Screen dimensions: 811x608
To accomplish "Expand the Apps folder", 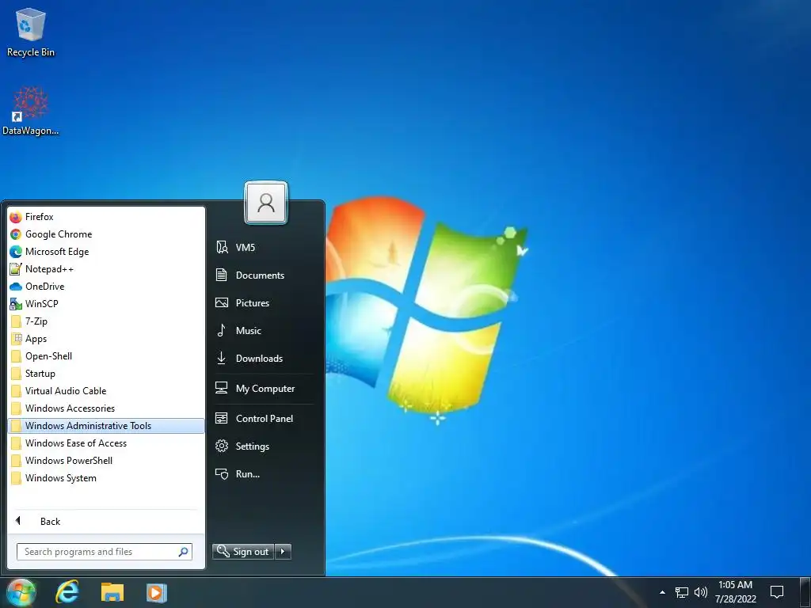I will (106, 339).
